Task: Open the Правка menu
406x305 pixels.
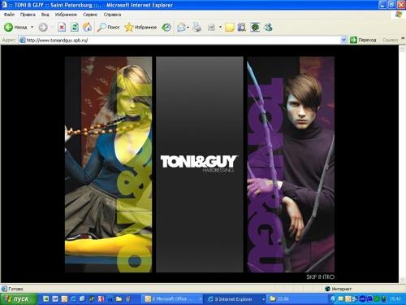Action: coord(28,15)
